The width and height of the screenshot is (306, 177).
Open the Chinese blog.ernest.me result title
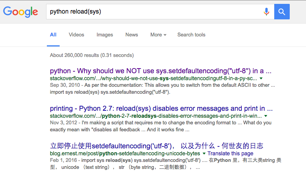click(x=156, y=146)
